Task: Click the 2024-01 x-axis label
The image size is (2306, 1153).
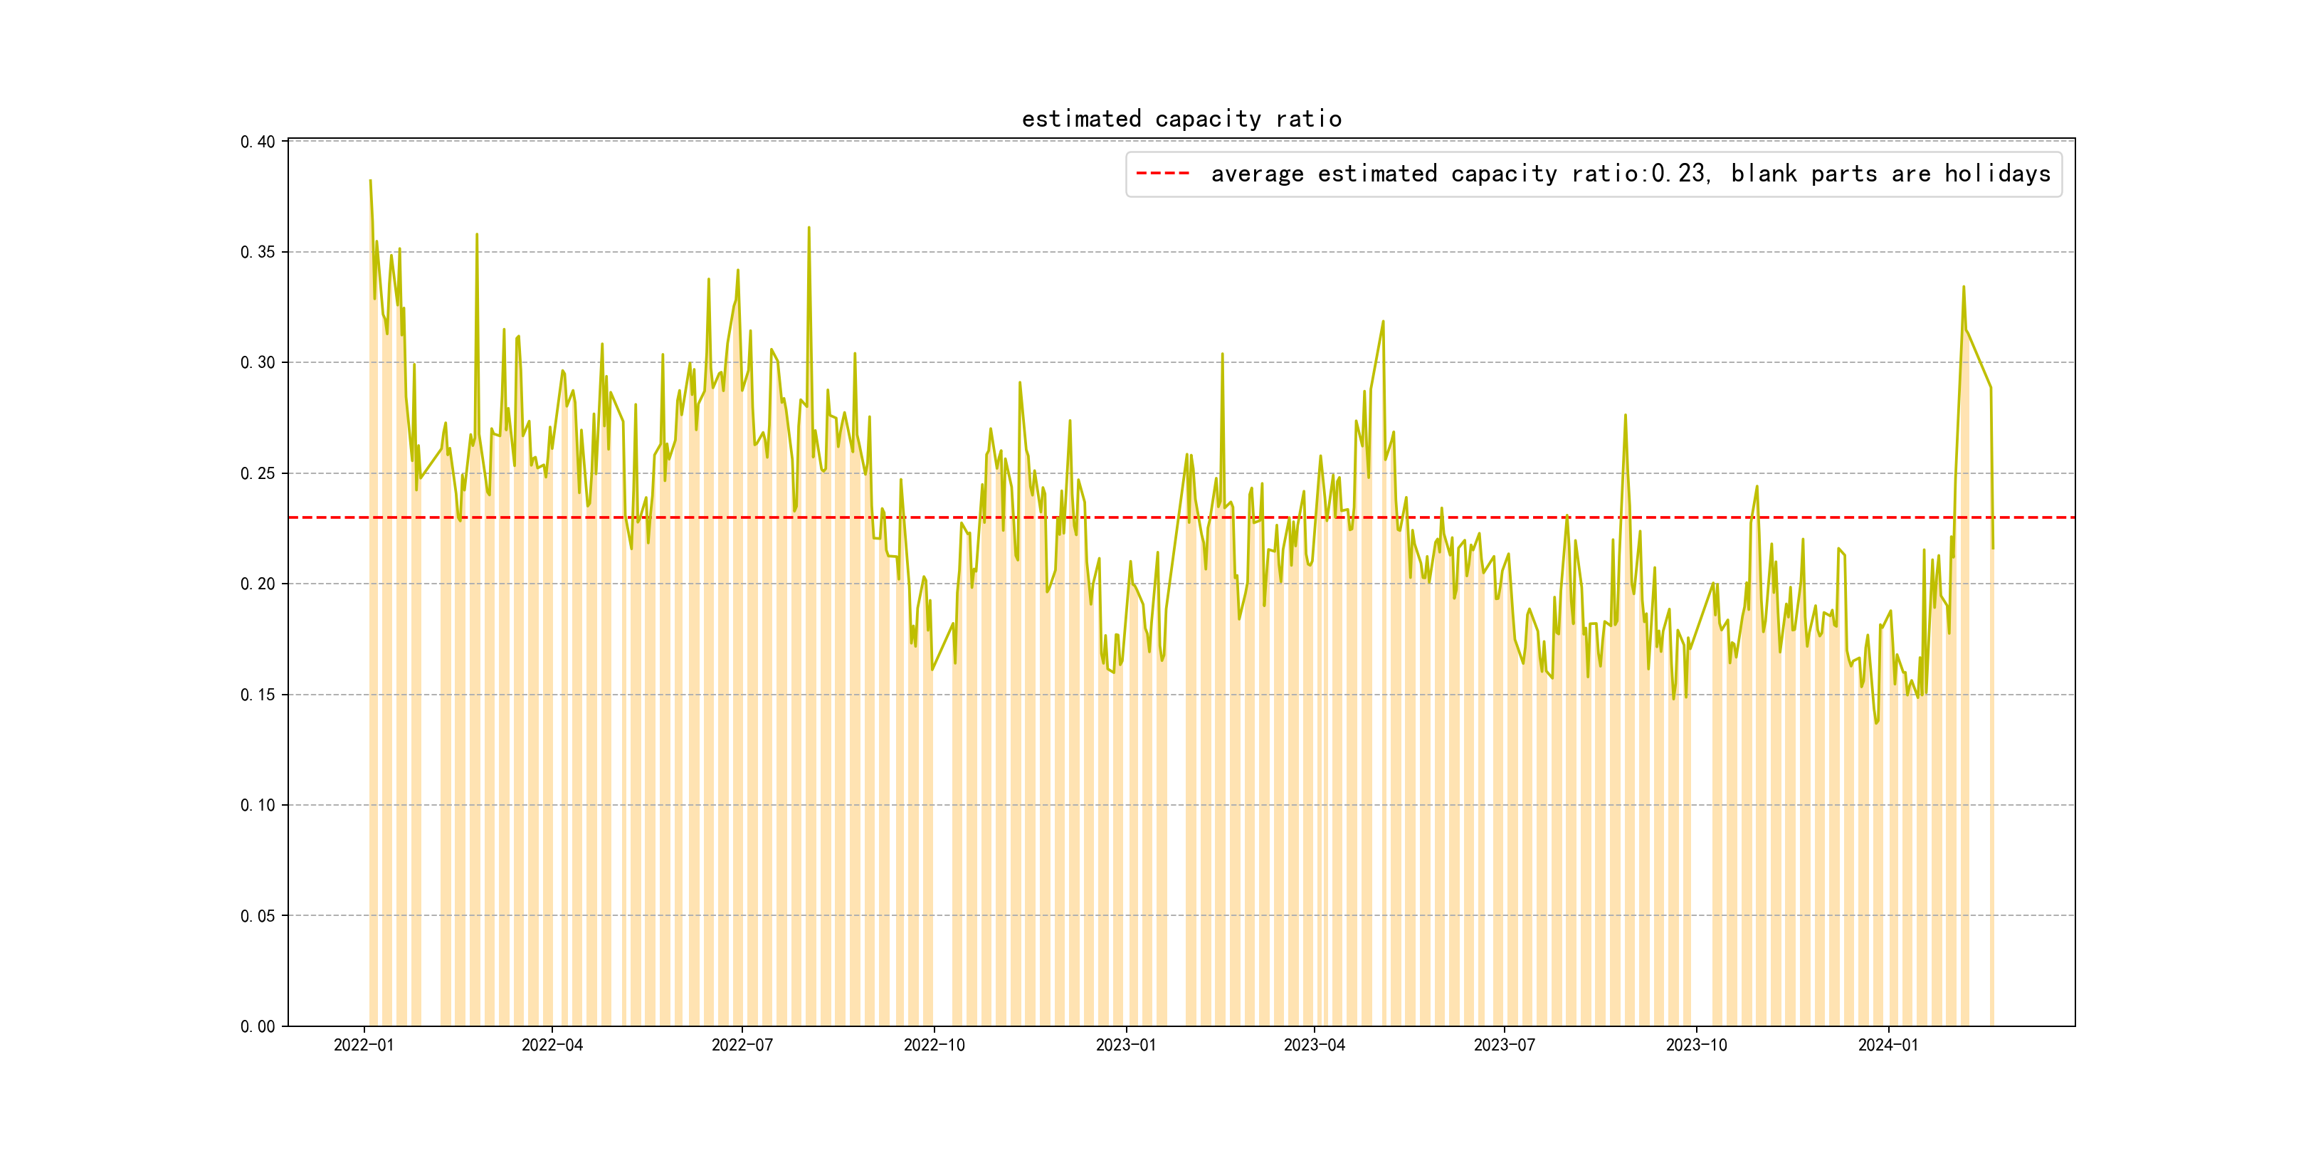Action: 1888,1045
